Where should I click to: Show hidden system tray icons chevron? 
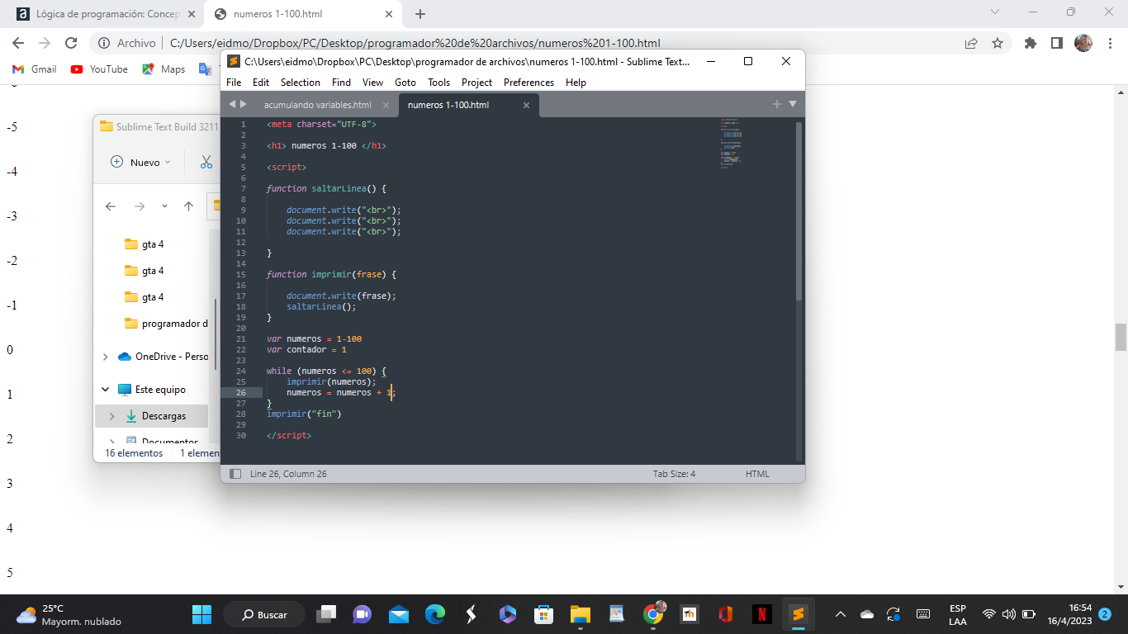pos(841,615)
